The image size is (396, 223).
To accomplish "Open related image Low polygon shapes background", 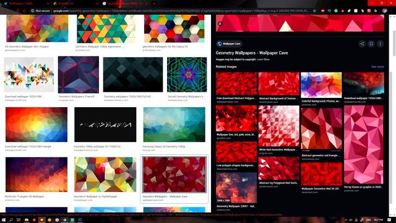I will pyautogui.click(x=236, y=152).
